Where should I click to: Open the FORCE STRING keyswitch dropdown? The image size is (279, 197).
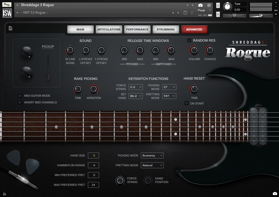pyautogui.click(x=136, y=87)
